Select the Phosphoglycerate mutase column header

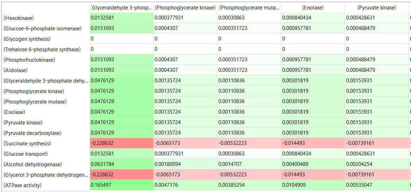pyautogui.click(x=249, y=7)
